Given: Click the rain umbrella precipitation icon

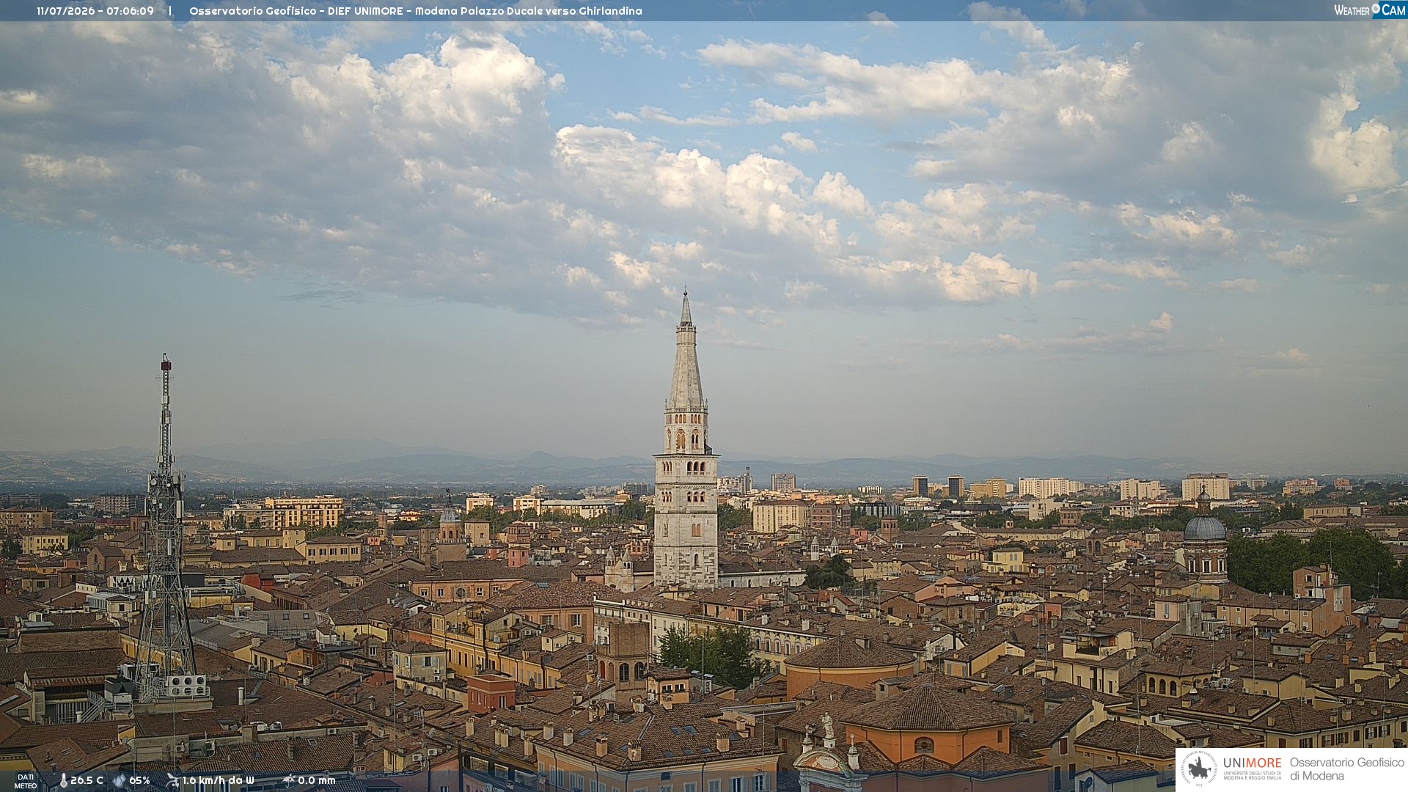Looking at the screenshot, I should click(x=288, y=780).
